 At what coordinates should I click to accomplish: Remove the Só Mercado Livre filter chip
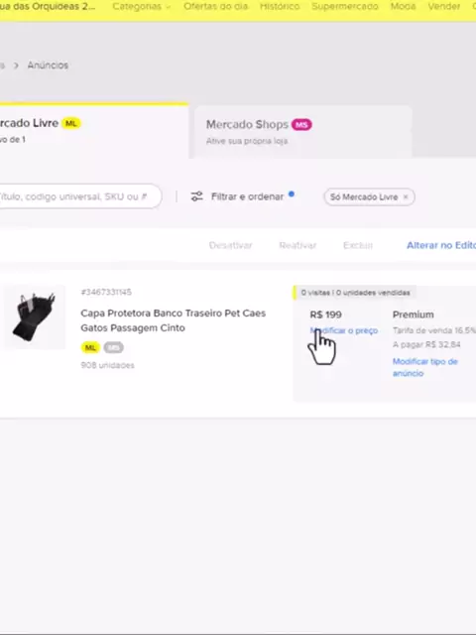[406, 196]
